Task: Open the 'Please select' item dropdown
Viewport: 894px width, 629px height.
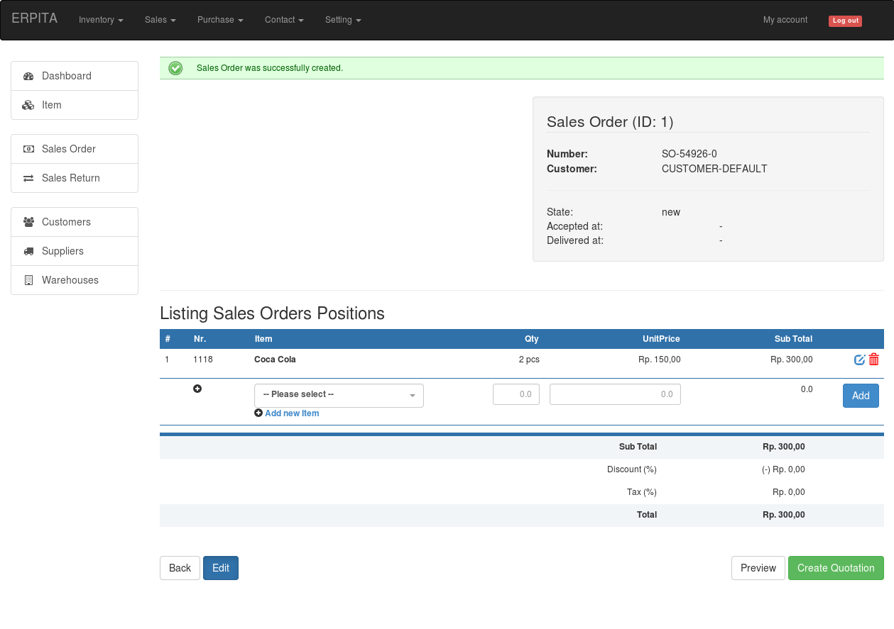Action: [x=339, y=395]
